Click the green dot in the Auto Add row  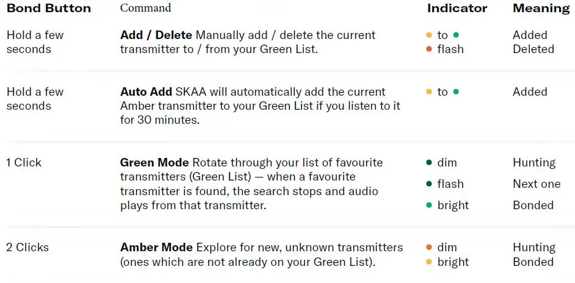(456, 92)
